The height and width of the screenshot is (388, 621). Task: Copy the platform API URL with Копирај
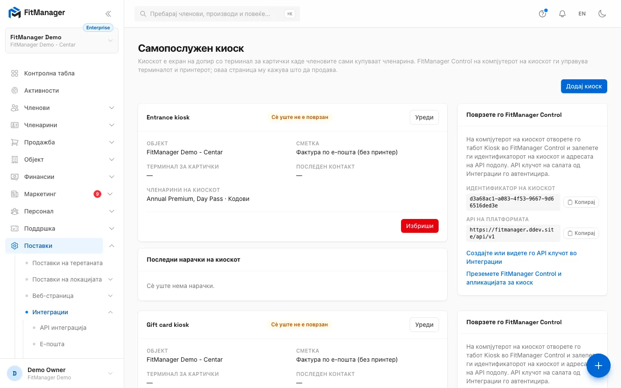[x=581, y=233]
